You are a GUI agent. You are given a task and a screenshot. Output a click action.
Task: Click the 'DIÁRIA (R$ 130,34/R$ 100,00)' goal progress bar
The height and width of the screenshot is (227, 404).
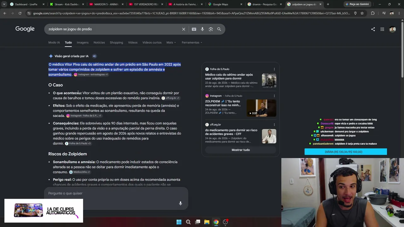point(346,152)
